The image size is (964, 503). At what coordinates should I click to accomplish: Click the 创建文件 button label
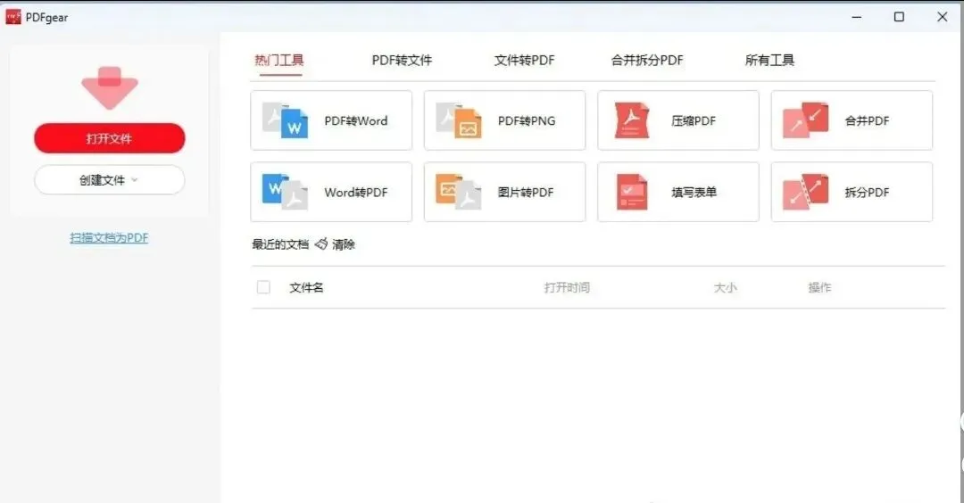point(102,180)
